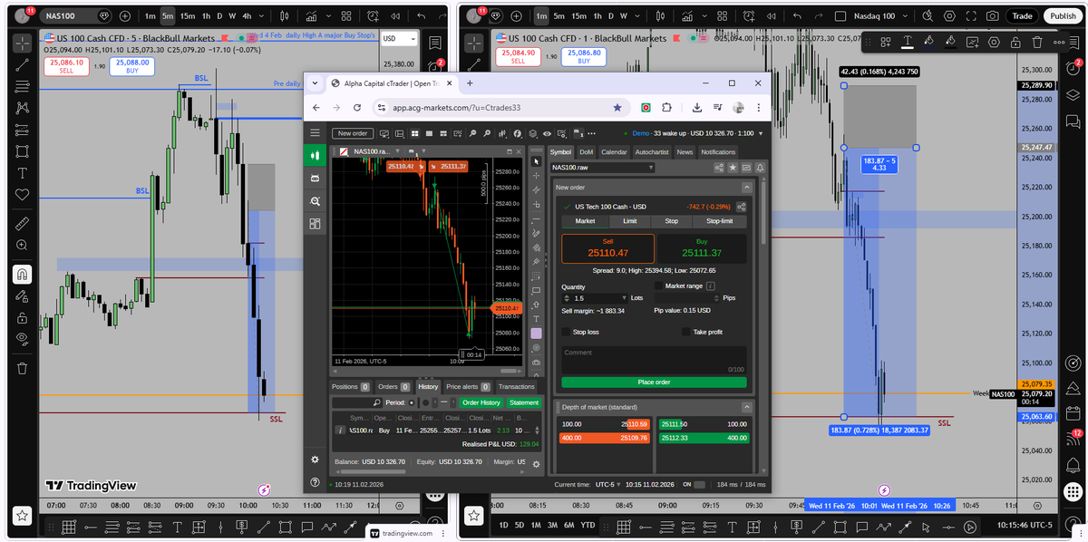Open the browser tab search chevron
The image size is (1088, 542).
click(315, 82)
